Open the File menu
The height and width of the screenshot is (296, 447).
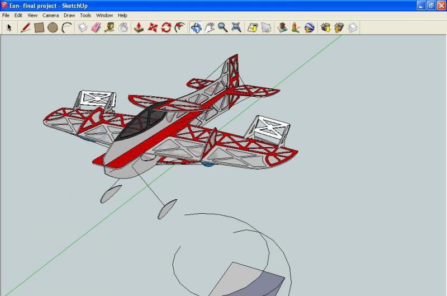click(6, 15)
